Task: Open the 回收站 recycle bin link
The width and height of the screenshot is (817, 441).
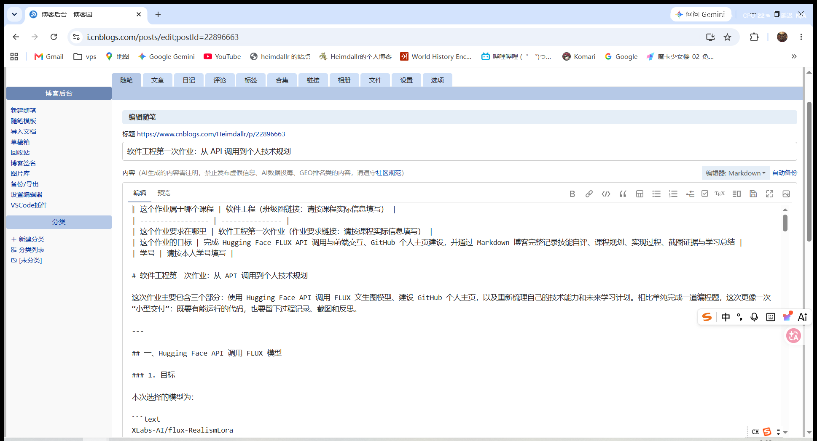Action: click(20, 152)
